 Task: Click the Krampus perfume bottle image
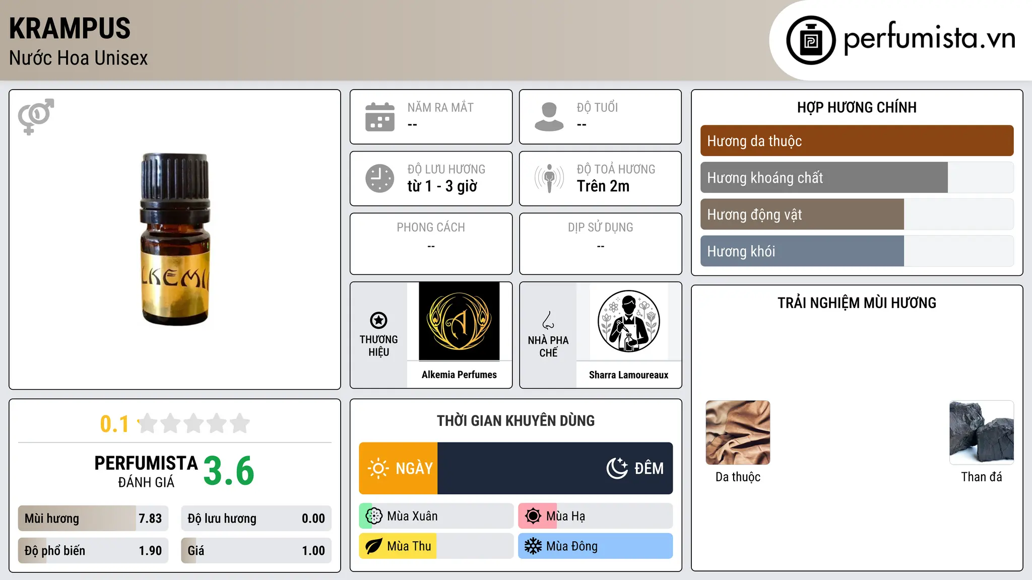[175, 239]
